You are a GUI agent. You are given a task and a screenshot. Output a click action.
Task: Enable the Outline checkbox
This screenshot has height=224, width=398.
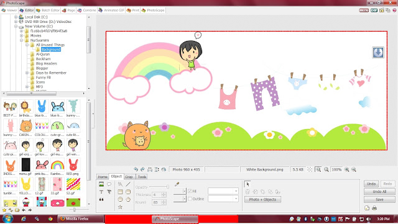[190, 199]
